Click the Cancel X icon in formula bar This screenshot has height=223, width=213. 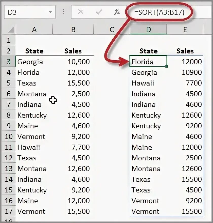(81, 12)
